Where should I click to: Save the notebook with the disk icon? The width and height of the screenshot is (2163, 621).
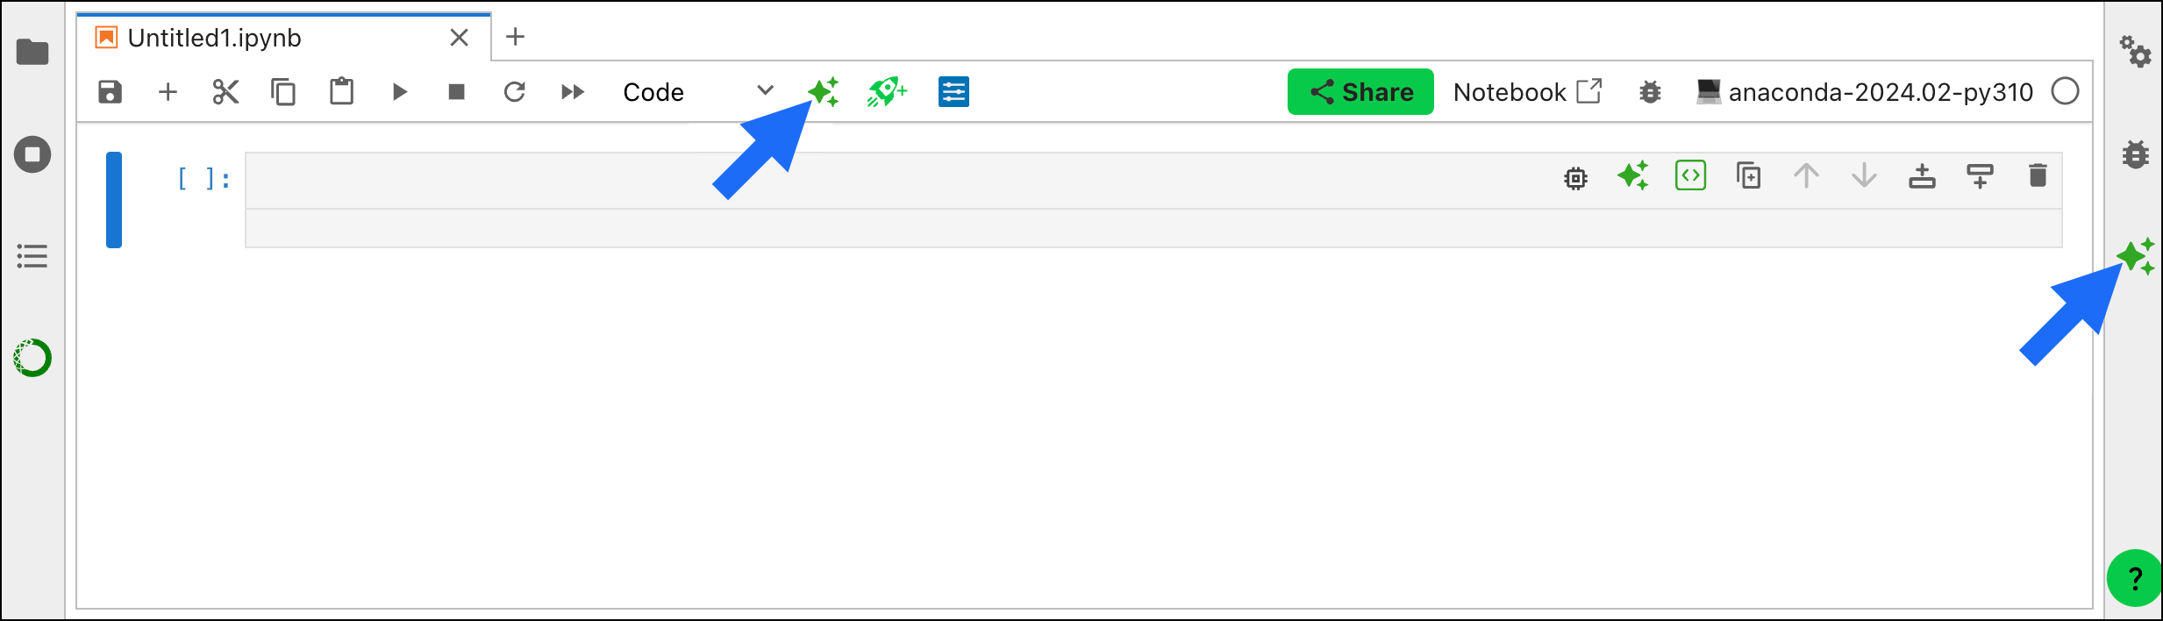tap(110, 92)
